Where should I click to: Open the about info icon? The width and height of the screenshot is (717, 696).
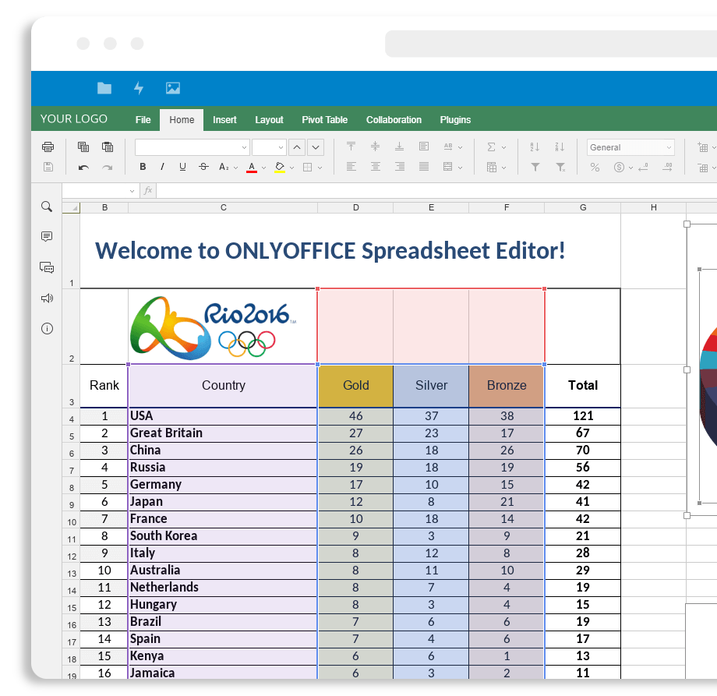47,328
